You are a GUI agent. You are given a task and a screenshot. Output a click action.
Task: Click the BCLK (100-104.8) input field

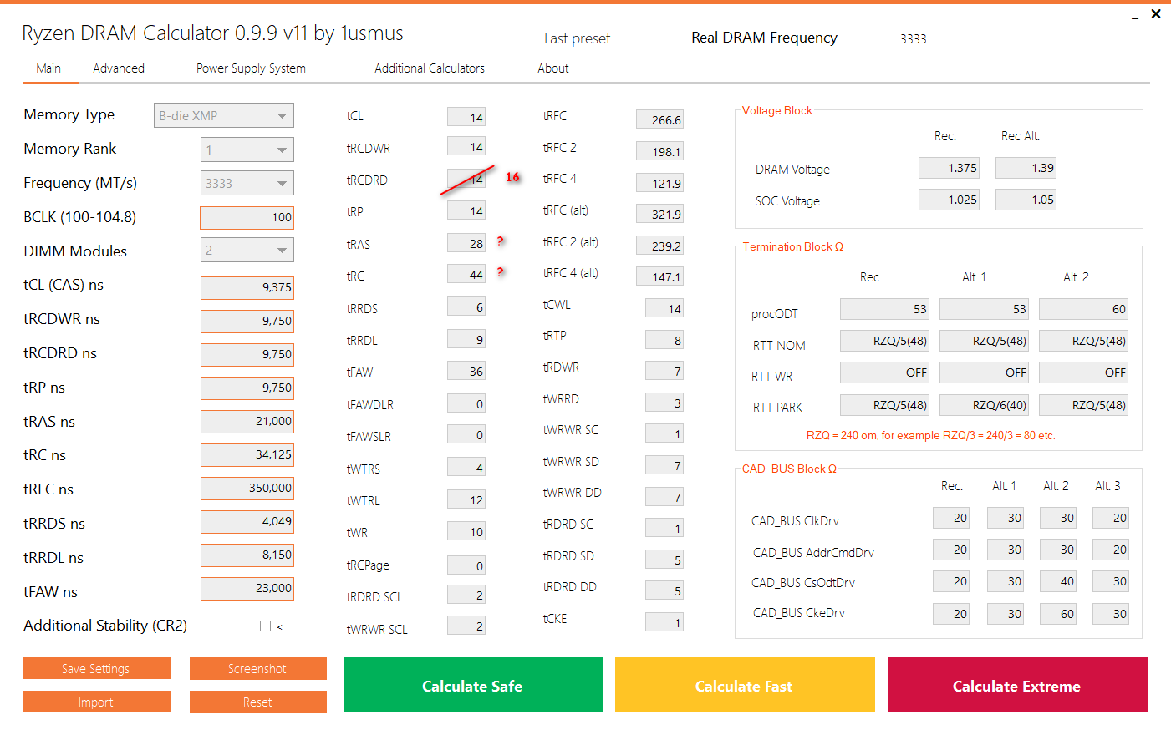[x=247, y=217]
